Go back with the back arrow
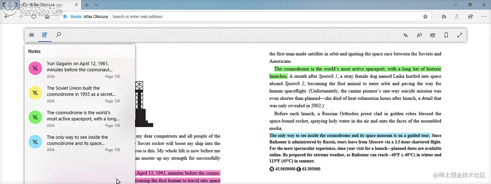The image size is (491, 184). [x=7, y=17]
